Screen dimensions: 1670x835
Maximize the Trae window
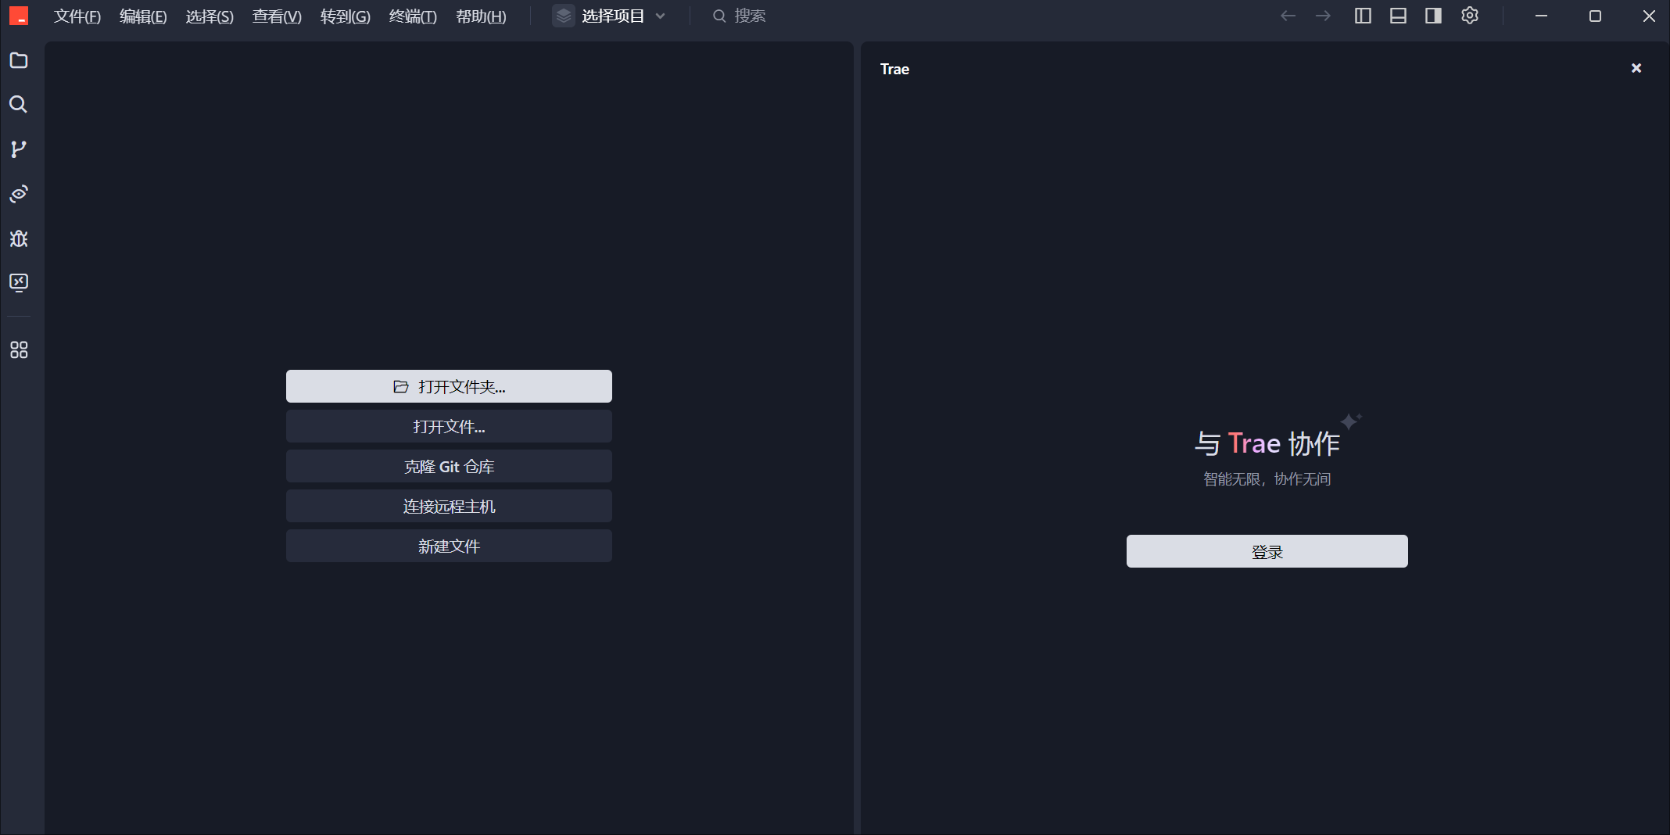(1595, 16)
